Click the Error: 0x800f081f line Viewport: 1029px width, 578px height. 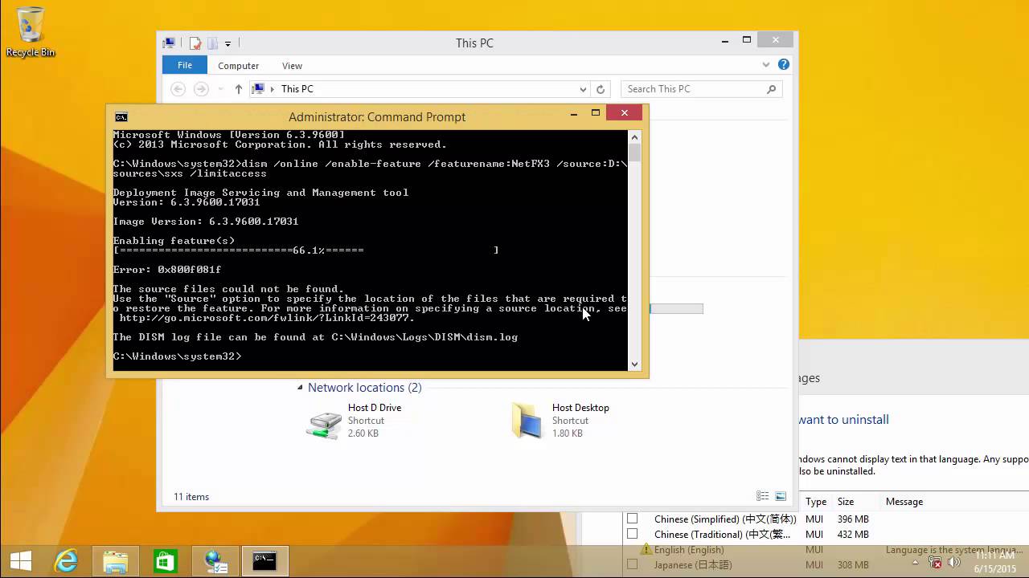(167, 270)
